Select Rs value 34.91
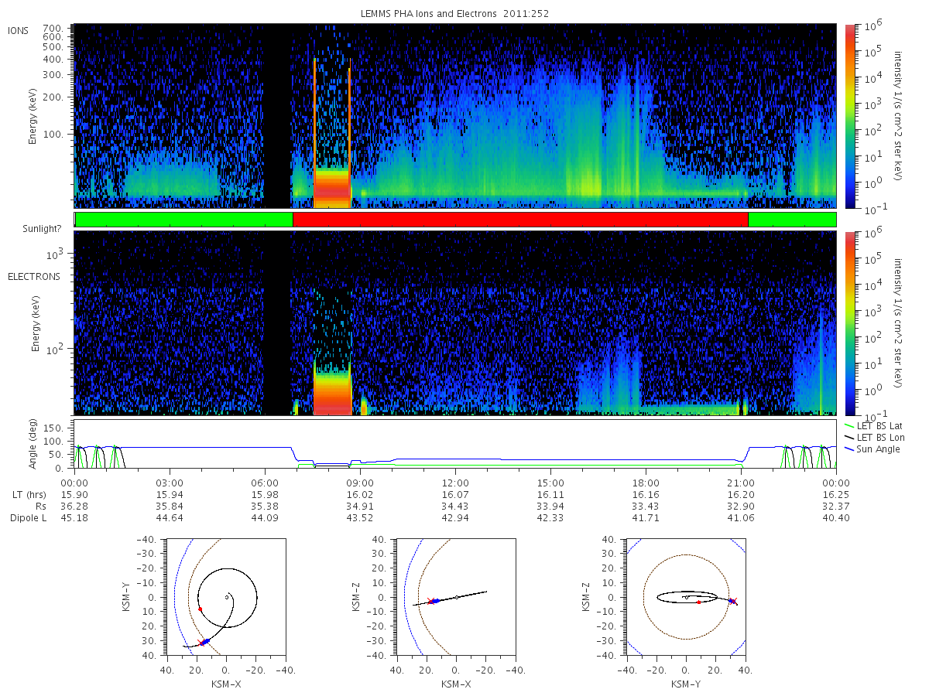 [360, 506]
